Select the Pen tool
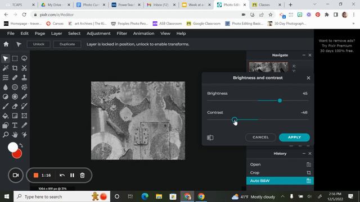Image resolution: width=360 pixels, height=202 pixels. coord(24,97)
